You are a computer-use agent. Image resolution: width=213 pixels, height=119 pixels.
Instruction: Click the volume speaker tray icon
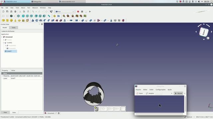click(x=199, y=1)
